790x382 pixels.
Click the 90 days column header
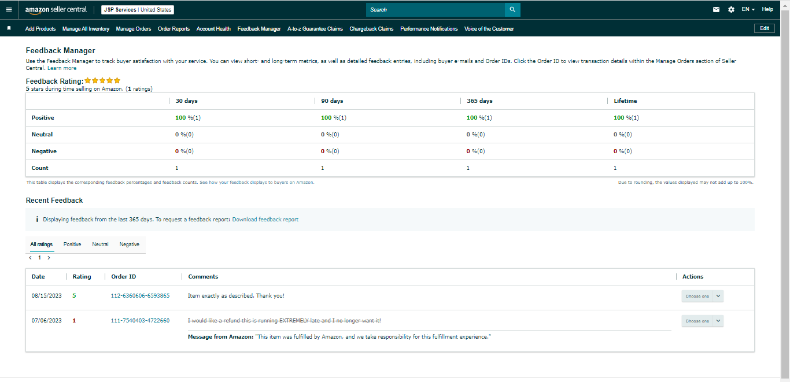pos(332,101)
